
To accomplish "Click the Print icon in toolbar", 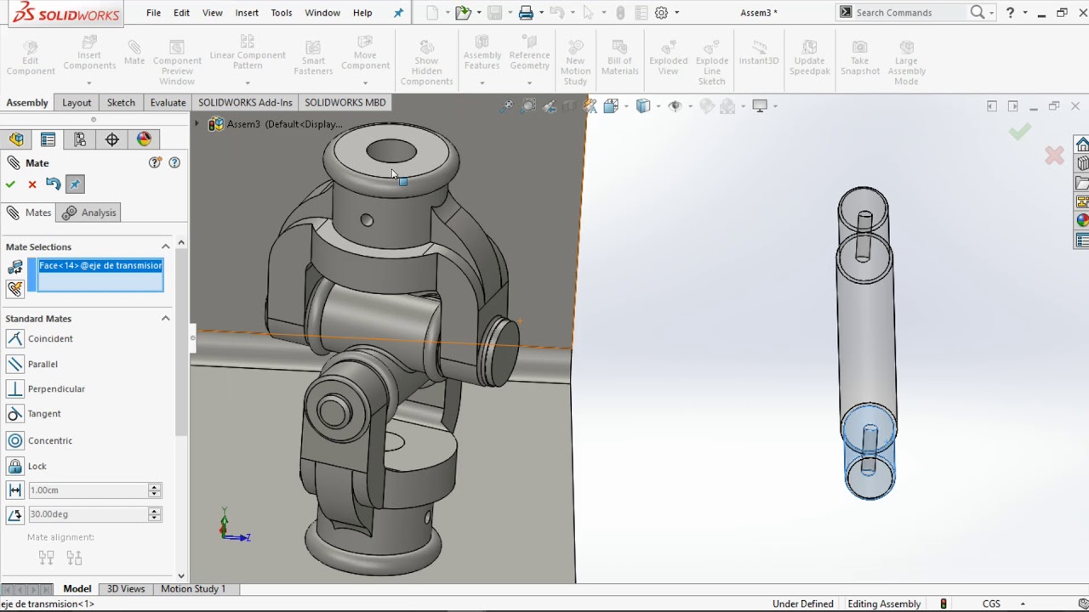I will coord(527,13).
